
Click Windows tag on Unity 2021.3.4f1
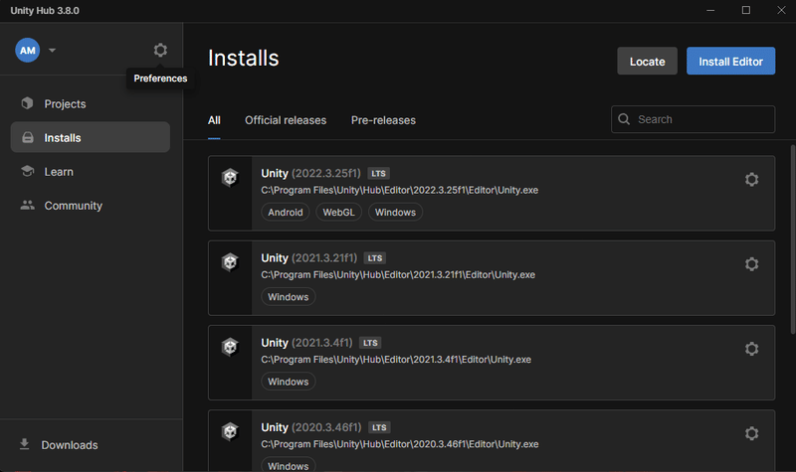tap(288, 382)
